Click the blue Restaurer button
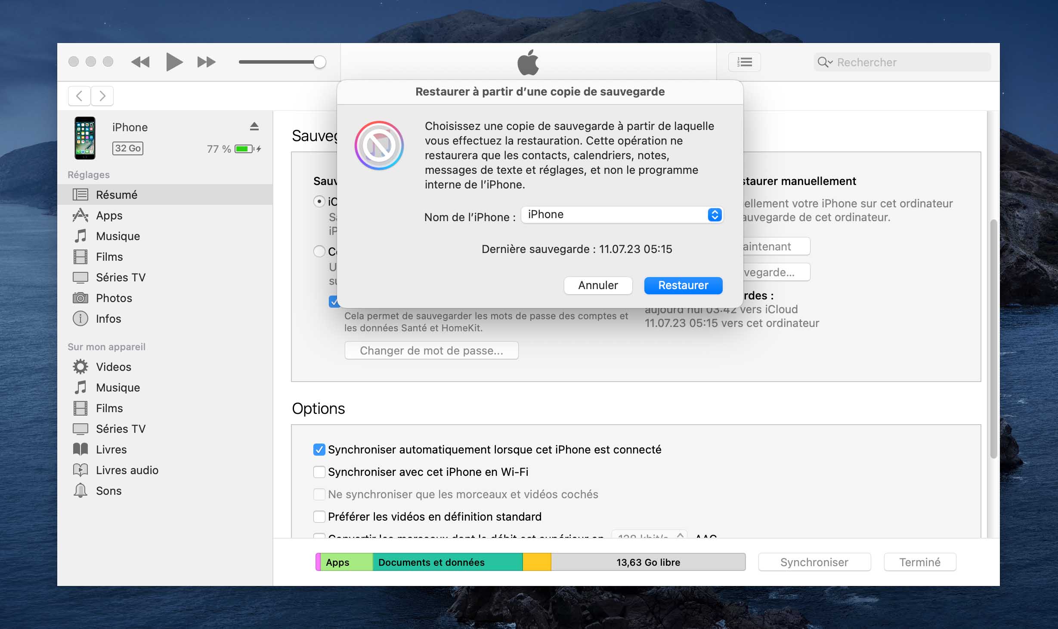Viewport: 1058px width, 629px height. click(x=683, y=285)
